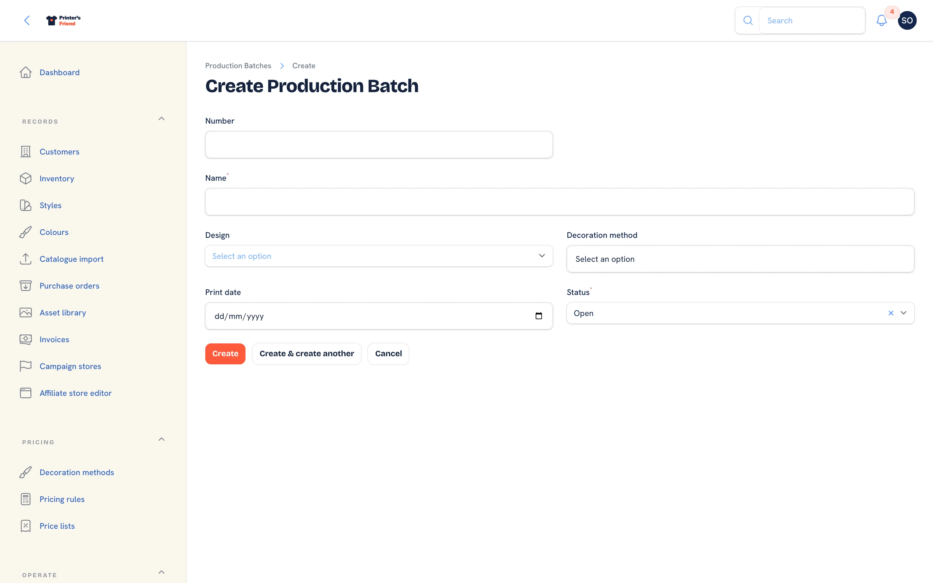Collapse the Operate sidebar section
Screen dimensions: 933x583
[x=162, y=572]
